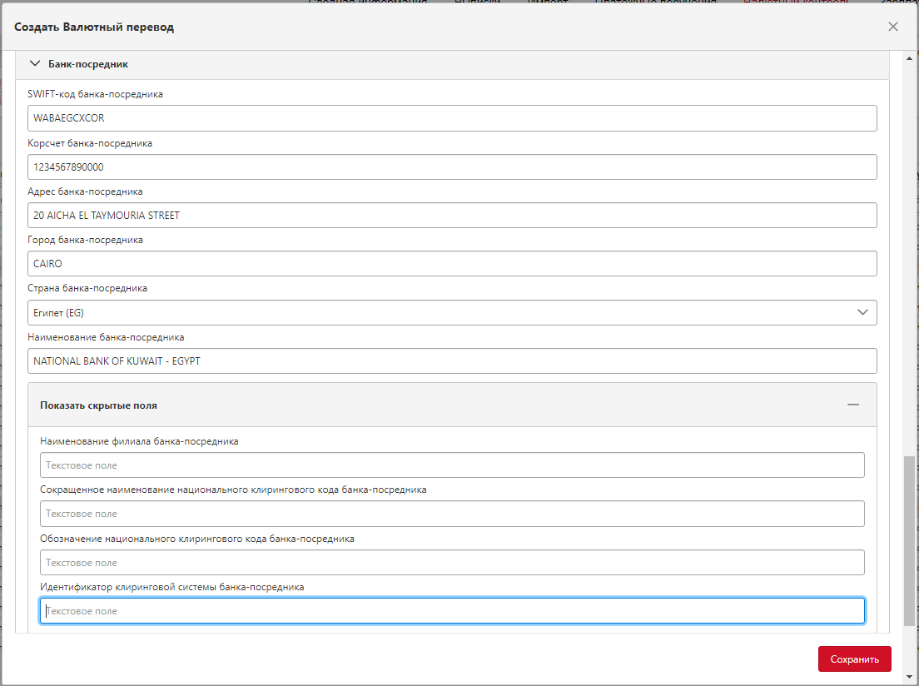Close the Создать Валютный перевод dialog
Image resolution: width=919 pixels, height=686 pixels.
click(892, 27)
